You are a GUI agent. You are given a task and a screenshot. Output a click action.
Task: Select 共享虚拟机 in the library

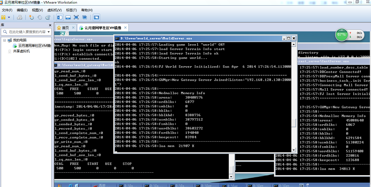click(x=21, y=51)
